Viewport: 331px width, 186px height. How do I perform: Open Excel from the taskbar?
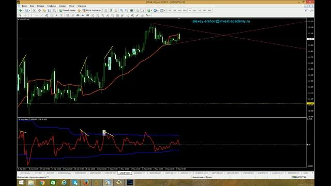pyautogui.click(x=53, y=182)
